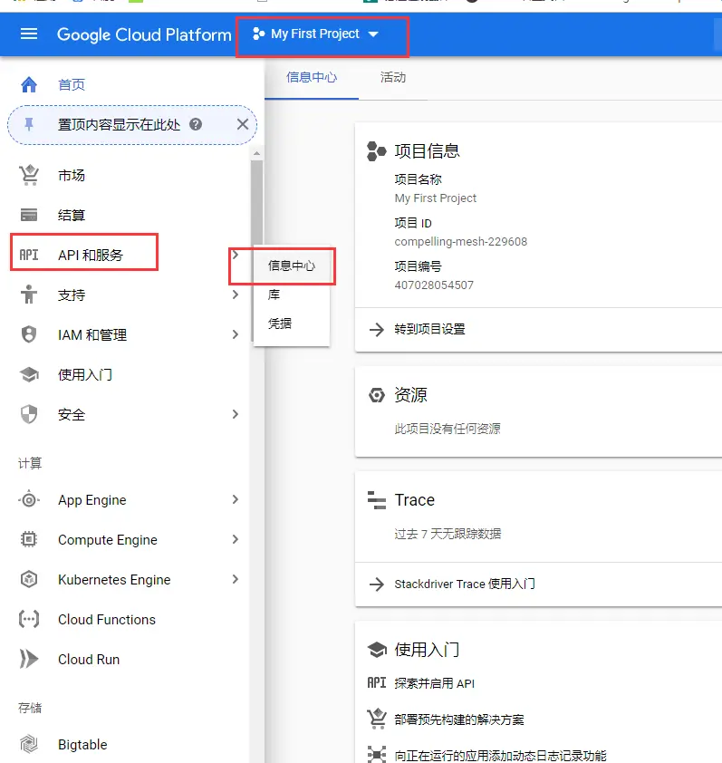Screen dimensions: 722x763
Task: Open the Cloud Run menu item
Action: (89, 660)
